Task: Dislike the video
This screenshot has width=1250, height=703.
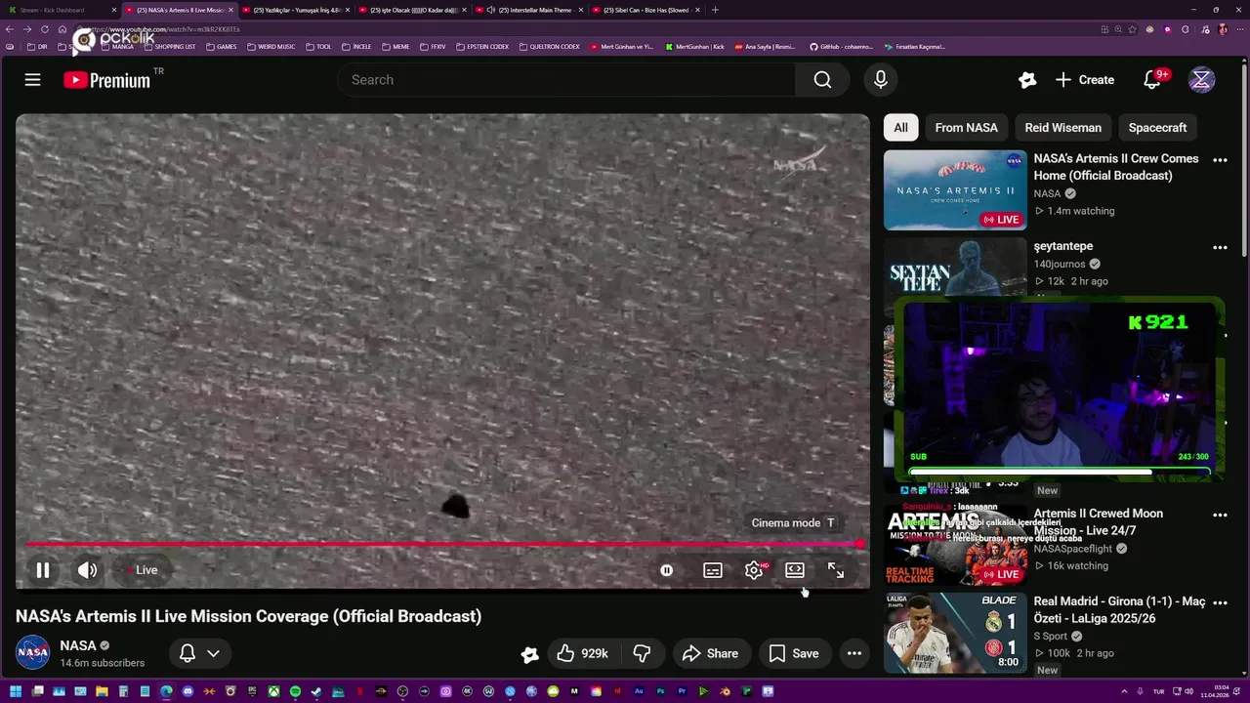Action: pyautogui.click(x=642, y=653)
